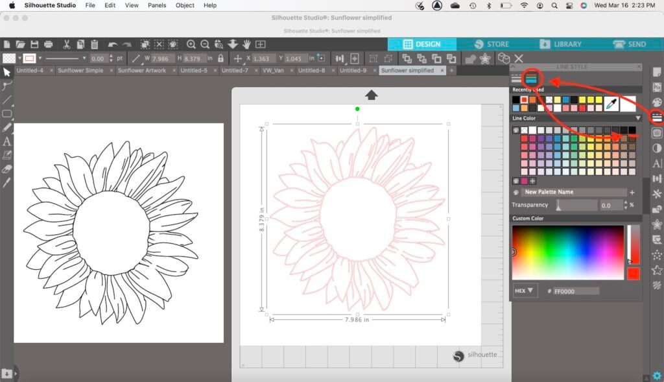Open the LIBRARY
664x382 pixels.
coord(561,44)
